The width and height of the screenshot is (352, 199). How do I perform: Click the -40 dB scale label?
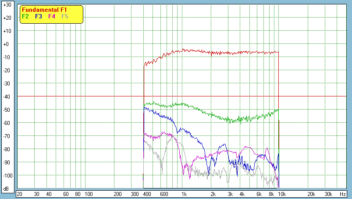coord(7,96)
